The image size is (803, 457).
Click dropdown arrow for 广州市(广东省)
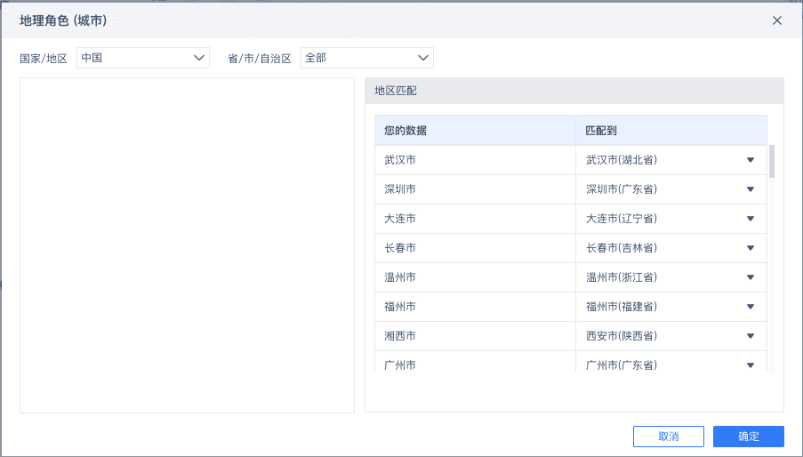click(750, 365)
